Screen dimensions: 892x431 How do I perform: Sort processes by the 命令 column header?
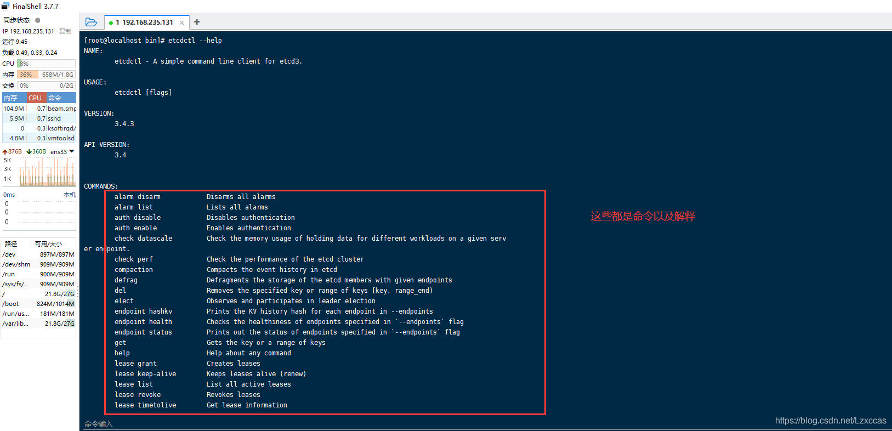pyautogui.click(x=61, y=98)
